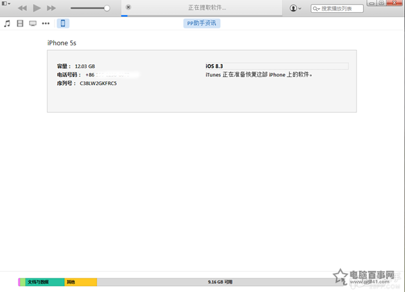The image size is (405, 292).
Task: Click the Music library note icon
Action: click(x=7, y=24)
